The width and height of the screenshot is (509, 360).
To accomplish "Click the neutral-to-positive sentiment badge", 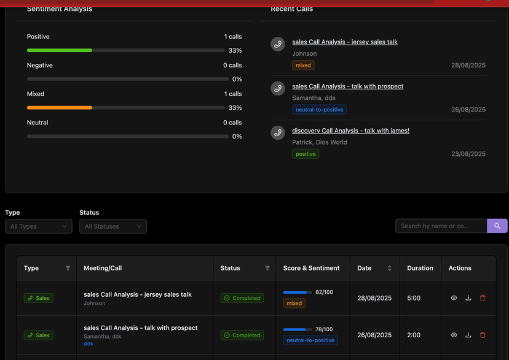I will [x=320, y=109].
